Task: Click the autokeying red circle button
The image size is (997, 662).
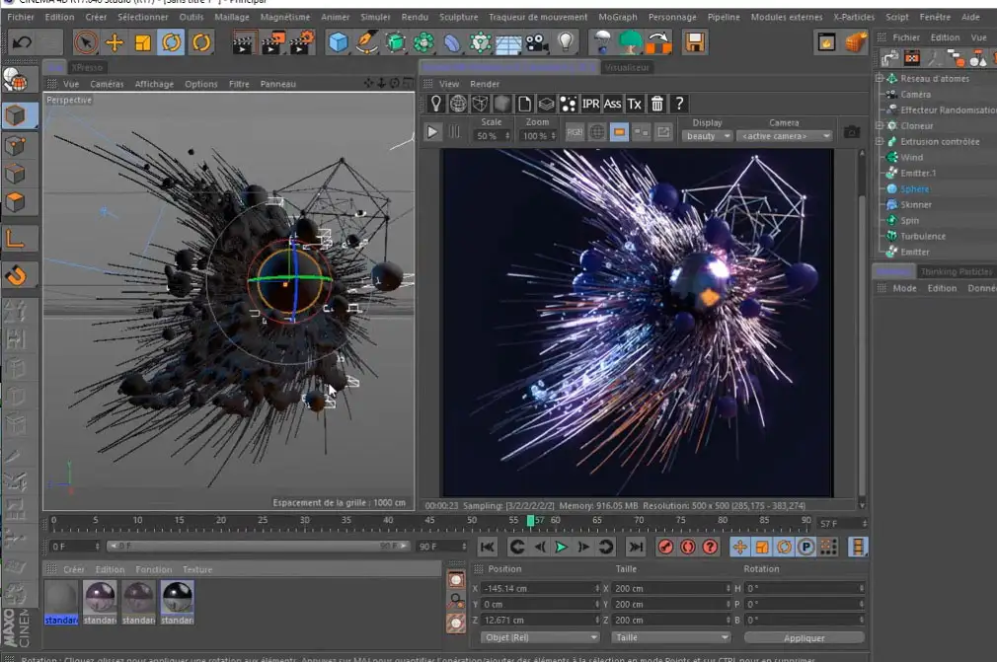Action: point(688,547)
